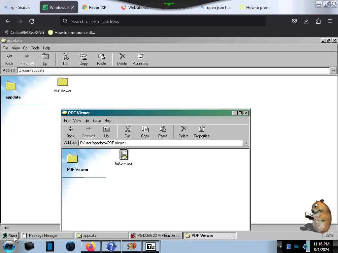Maximize the PDF Viewer window

pos(240,113)
